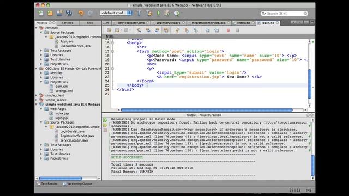Collapse the Web Pages folder

[x=41, y=109]
